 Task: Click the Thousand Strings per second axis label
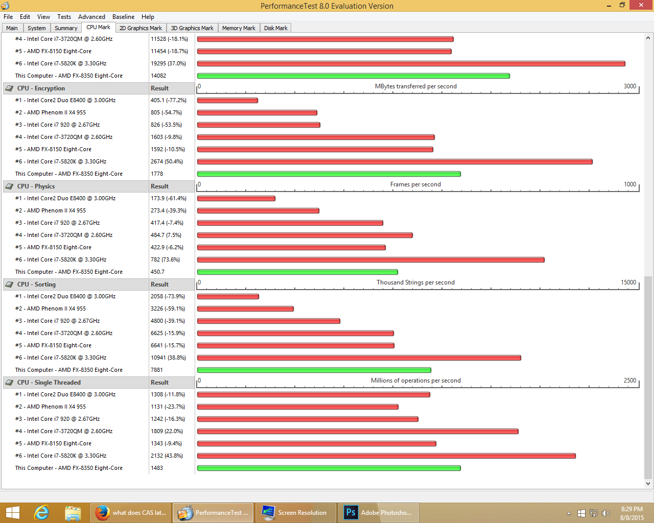click(415, 282)
